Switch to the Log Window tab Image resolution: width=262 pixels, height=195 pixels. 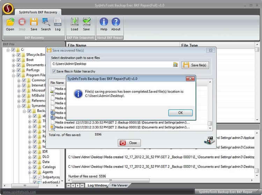click(x=97, y=185)
